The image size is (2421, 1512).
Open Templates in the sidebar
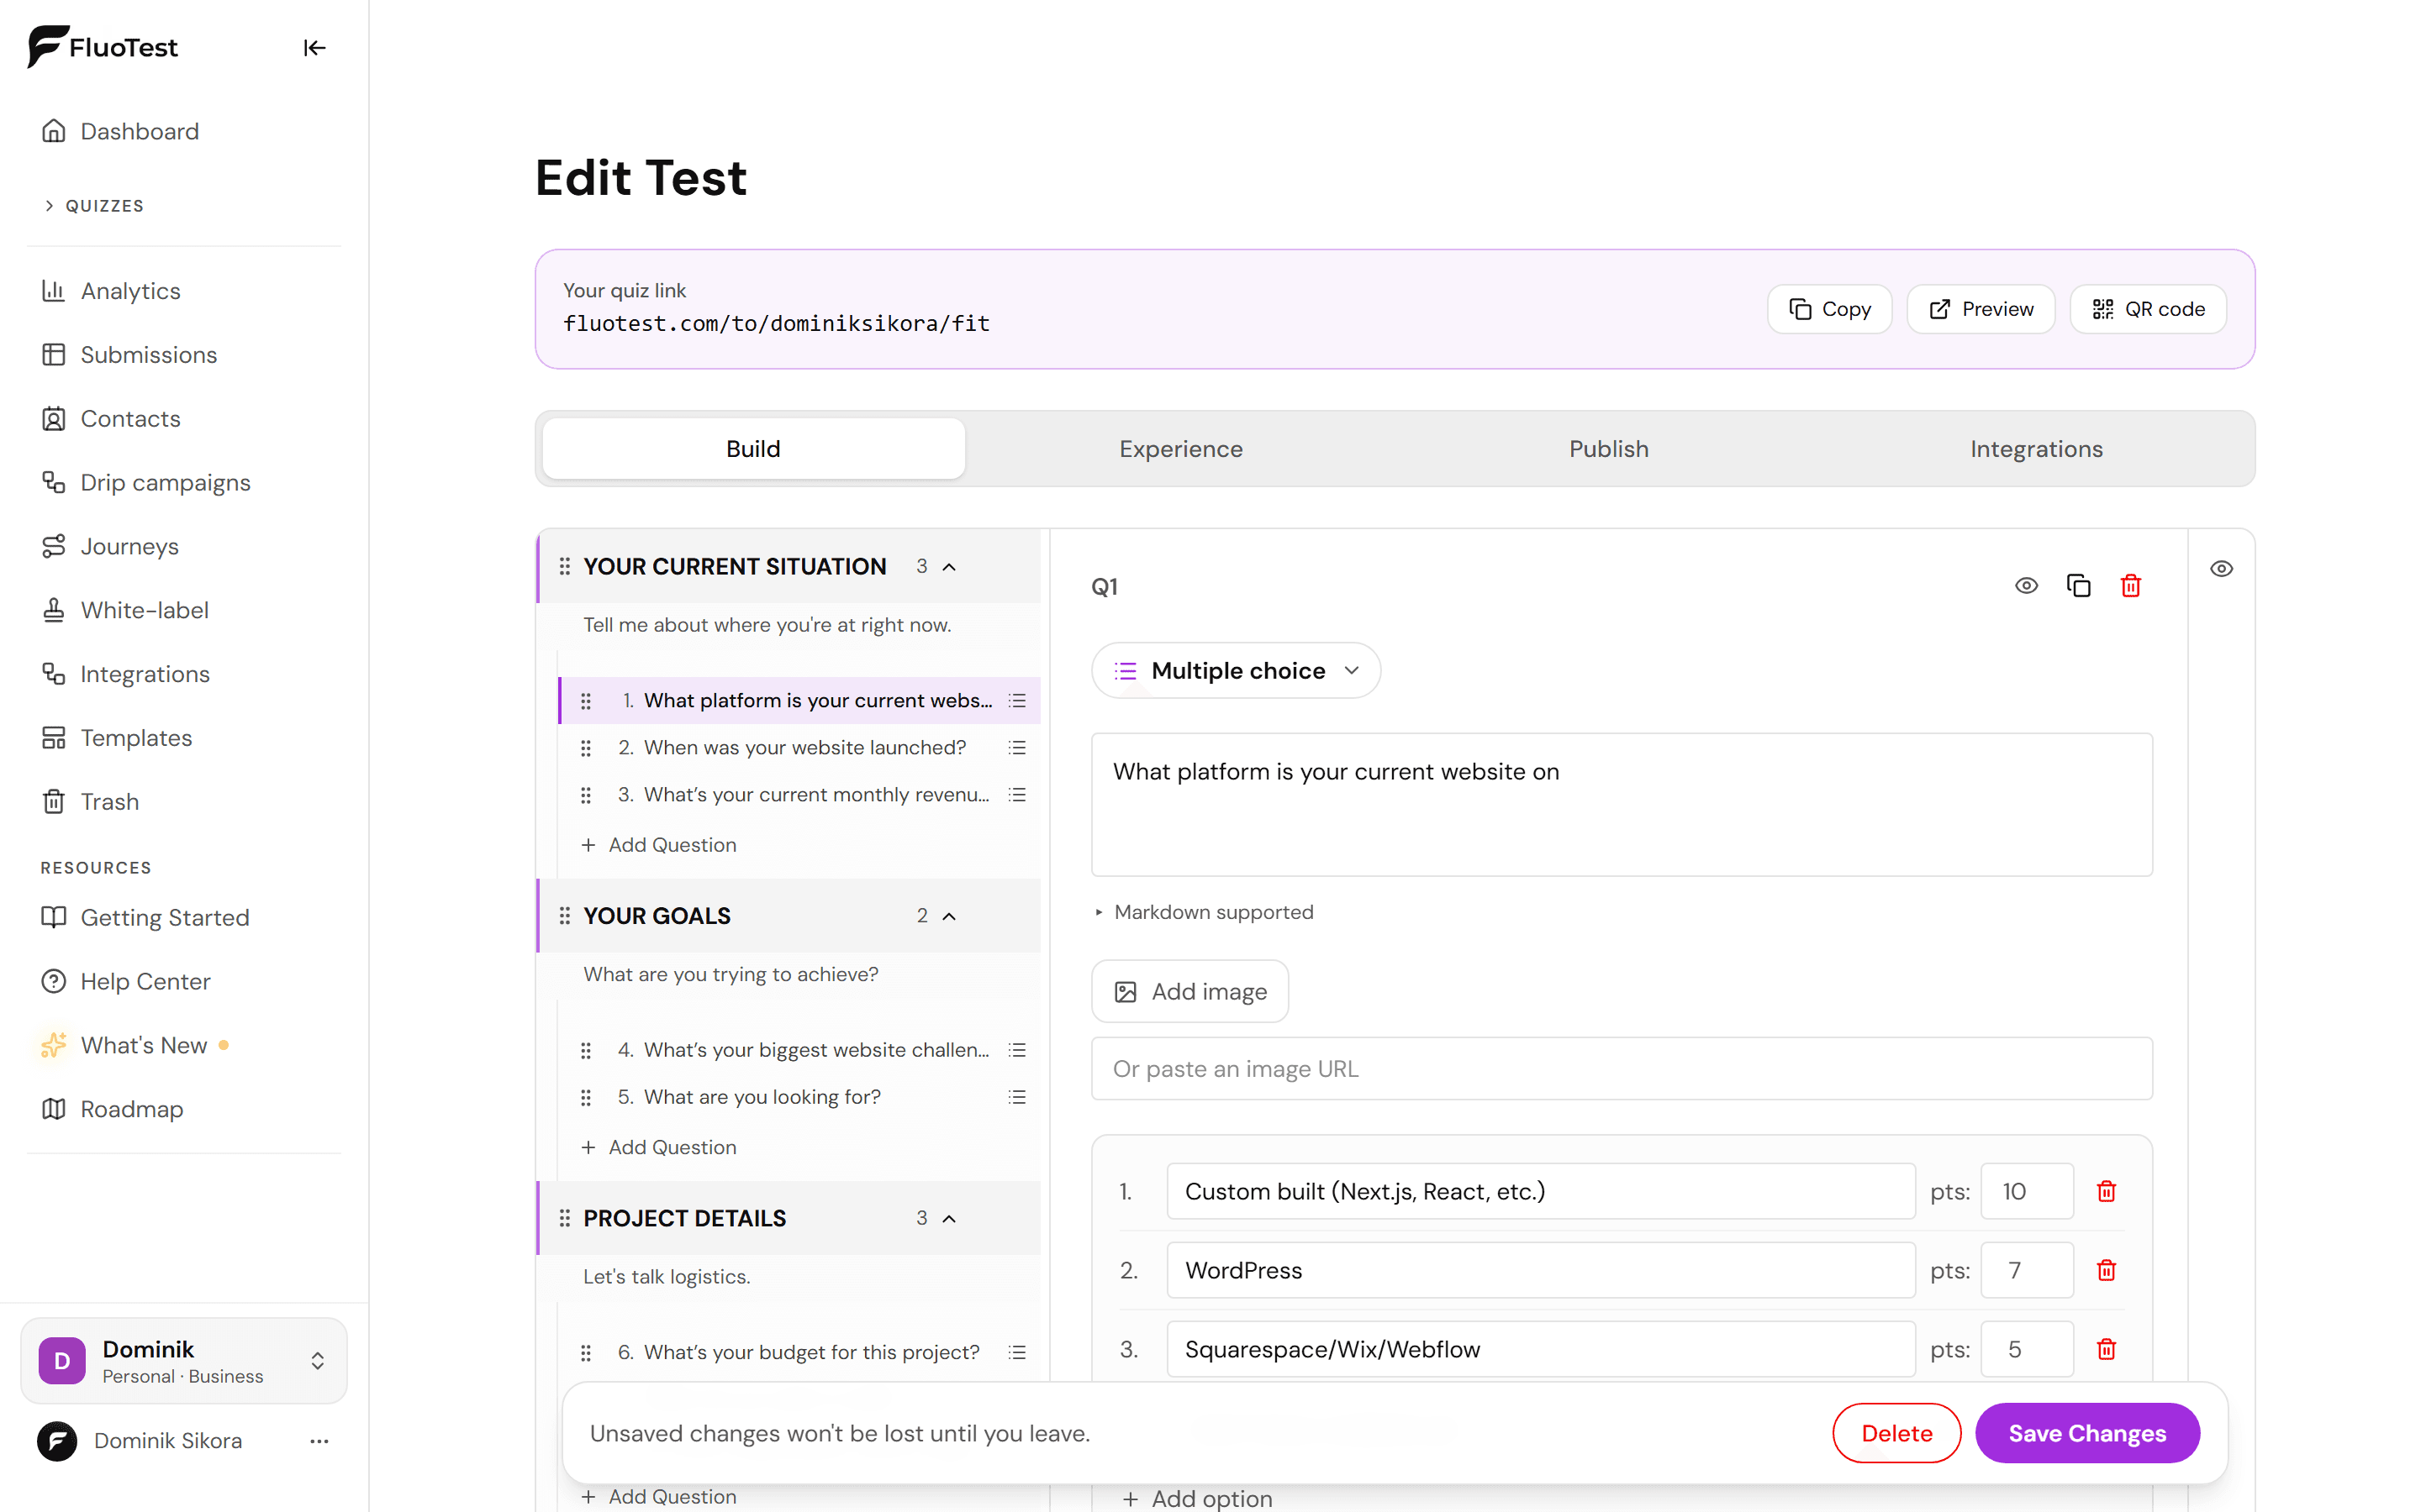coord(117,738)
